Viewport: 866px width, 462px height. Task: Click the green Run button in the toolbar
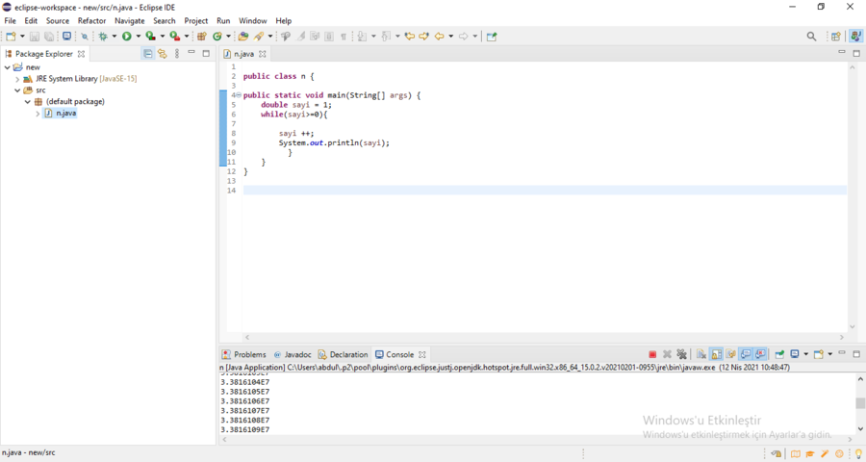click(x=126, y=37)
